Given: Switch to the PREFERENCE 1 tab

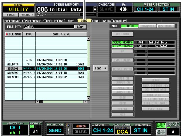Looking at the screenshot, I should 14,21.
